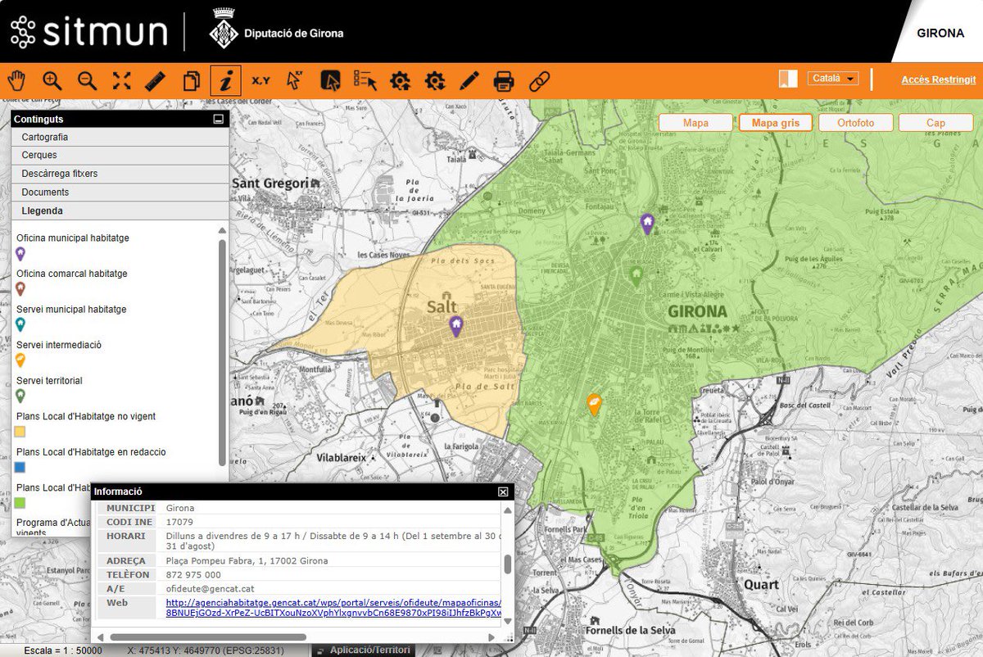This screenshot has height=657, width=983.
Task: Click the legend panel vertical scrollbar
Action: 222,352
